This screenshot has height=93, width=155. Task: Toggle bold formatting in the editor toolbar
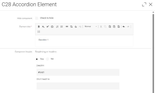(39, 26)
